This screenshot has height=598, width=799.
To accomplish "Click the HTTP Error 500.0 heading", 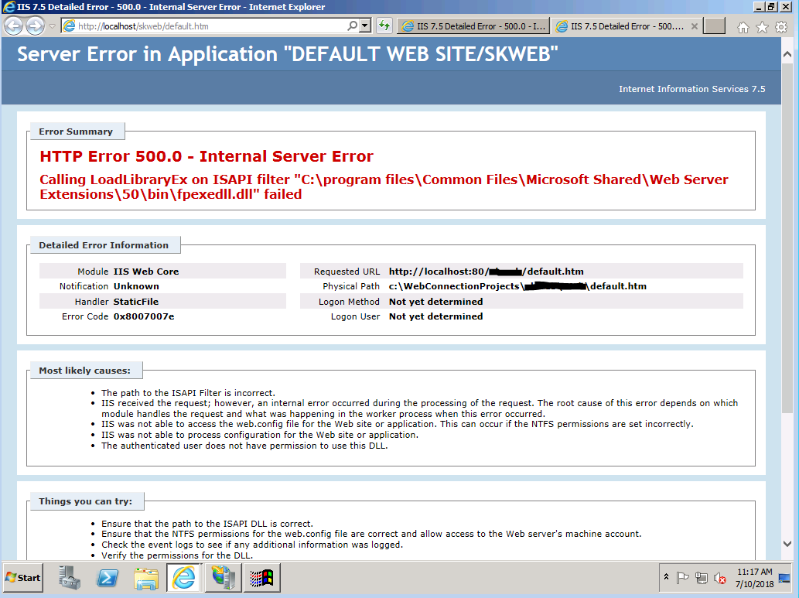I will pos(207,156).
